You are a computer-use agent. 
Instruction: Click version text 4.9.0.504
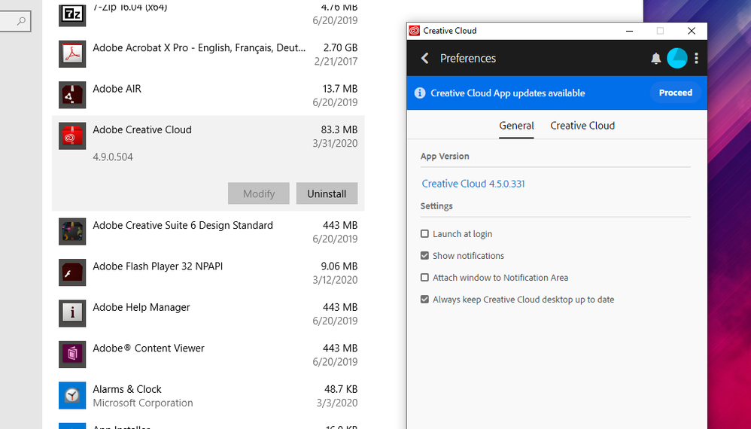point(113,157)
